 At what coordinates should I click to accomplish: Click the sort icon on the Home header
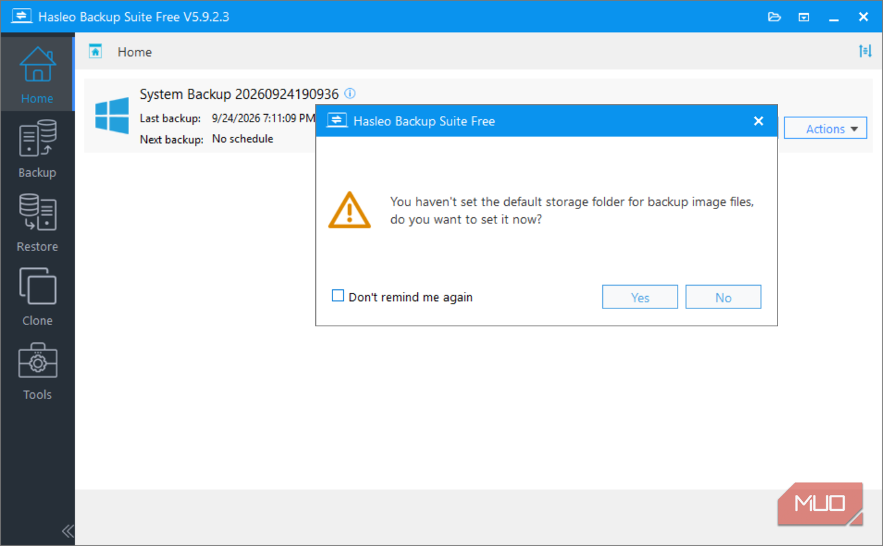click(865, 51)
